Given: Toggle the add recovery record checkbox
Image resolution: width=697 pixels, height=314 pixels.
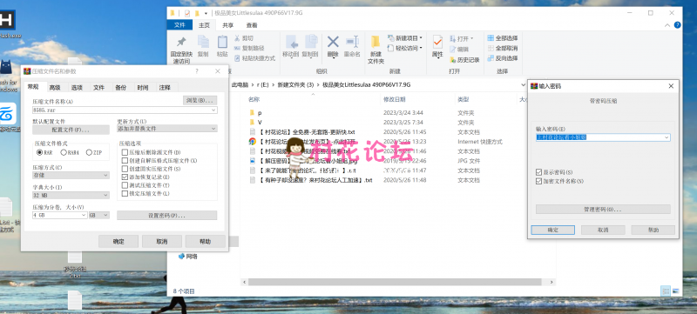Looking at the screenshot, I should 125,177.
